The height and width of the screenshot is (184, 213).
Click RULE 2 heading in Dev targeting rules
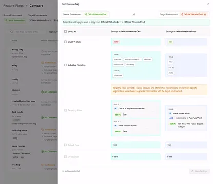pyautogui.click(x=117, y=121)
